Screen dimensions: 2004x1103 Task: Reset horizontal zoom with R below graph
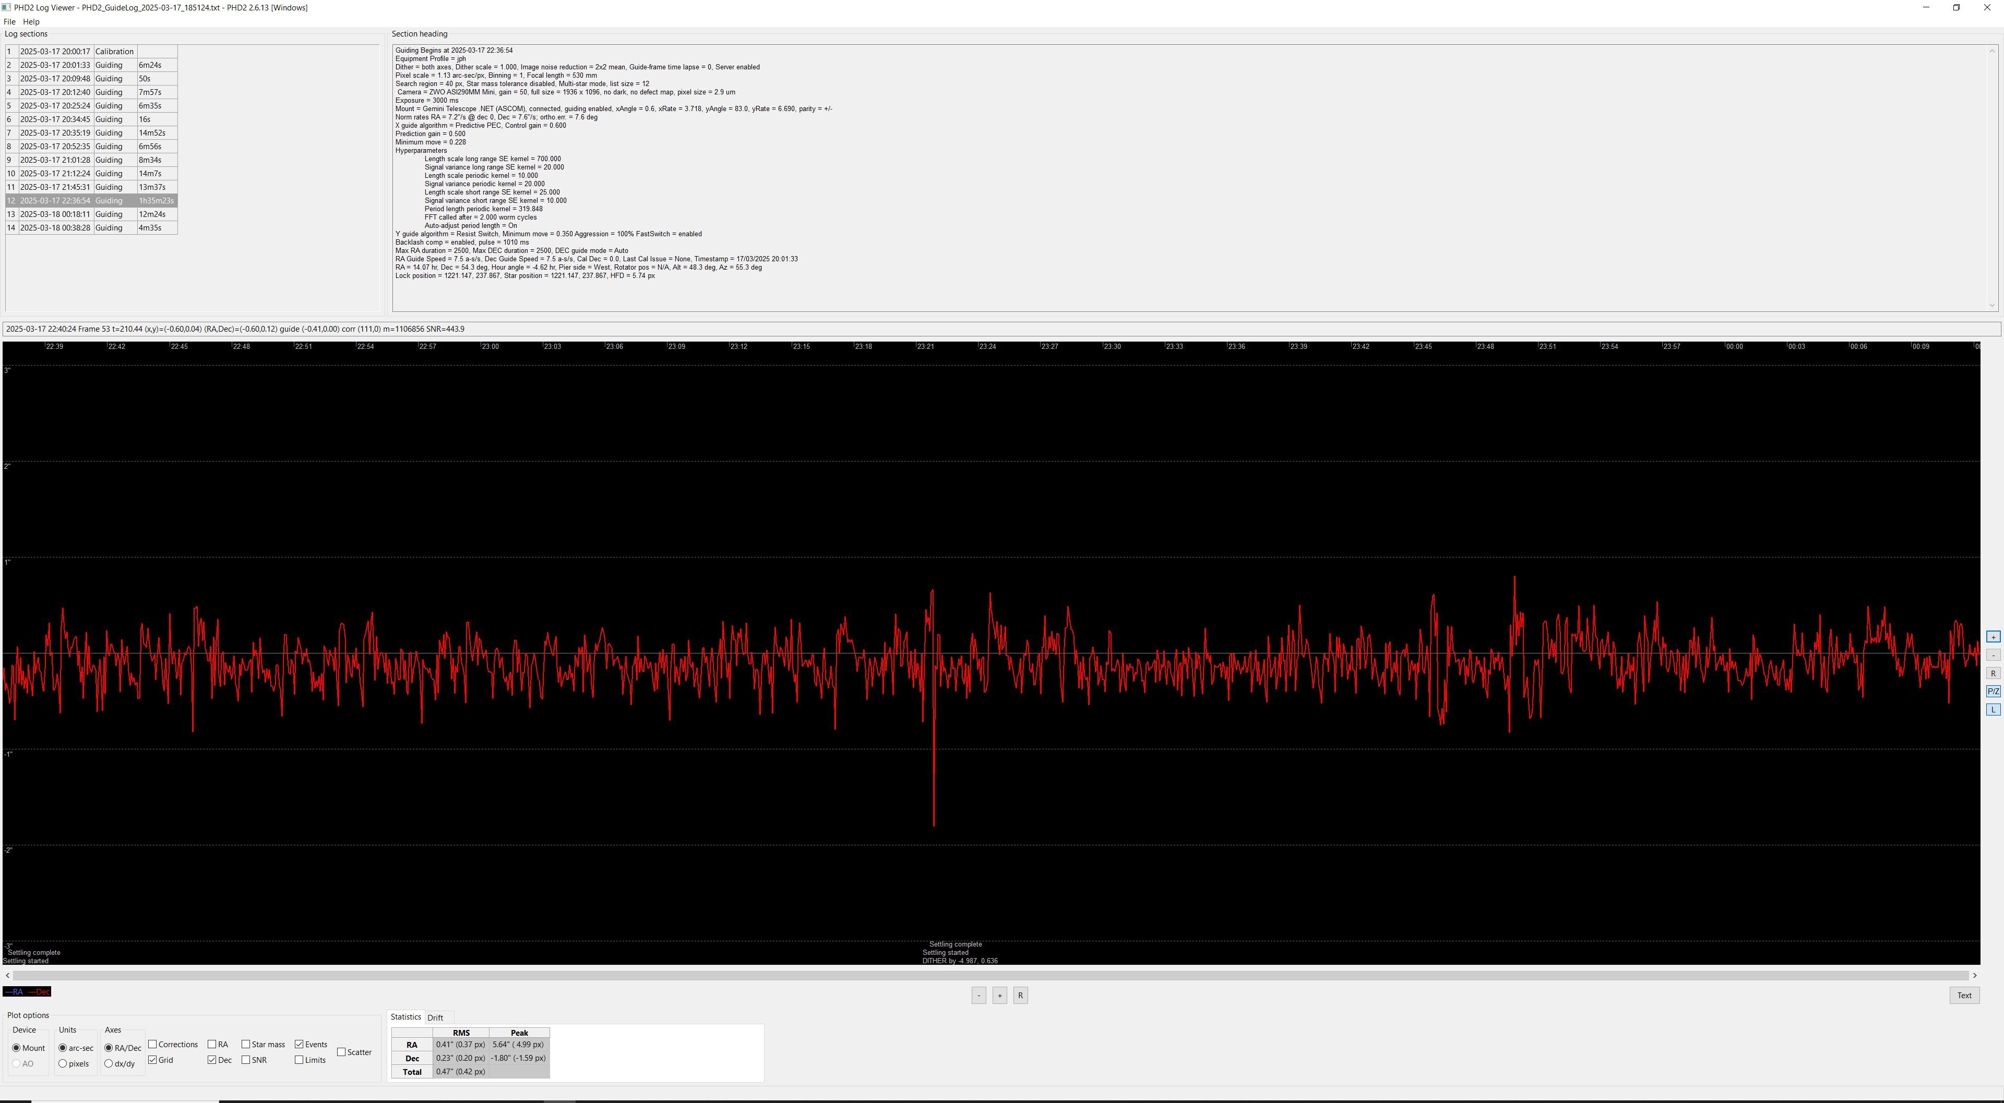[1021, 995]
